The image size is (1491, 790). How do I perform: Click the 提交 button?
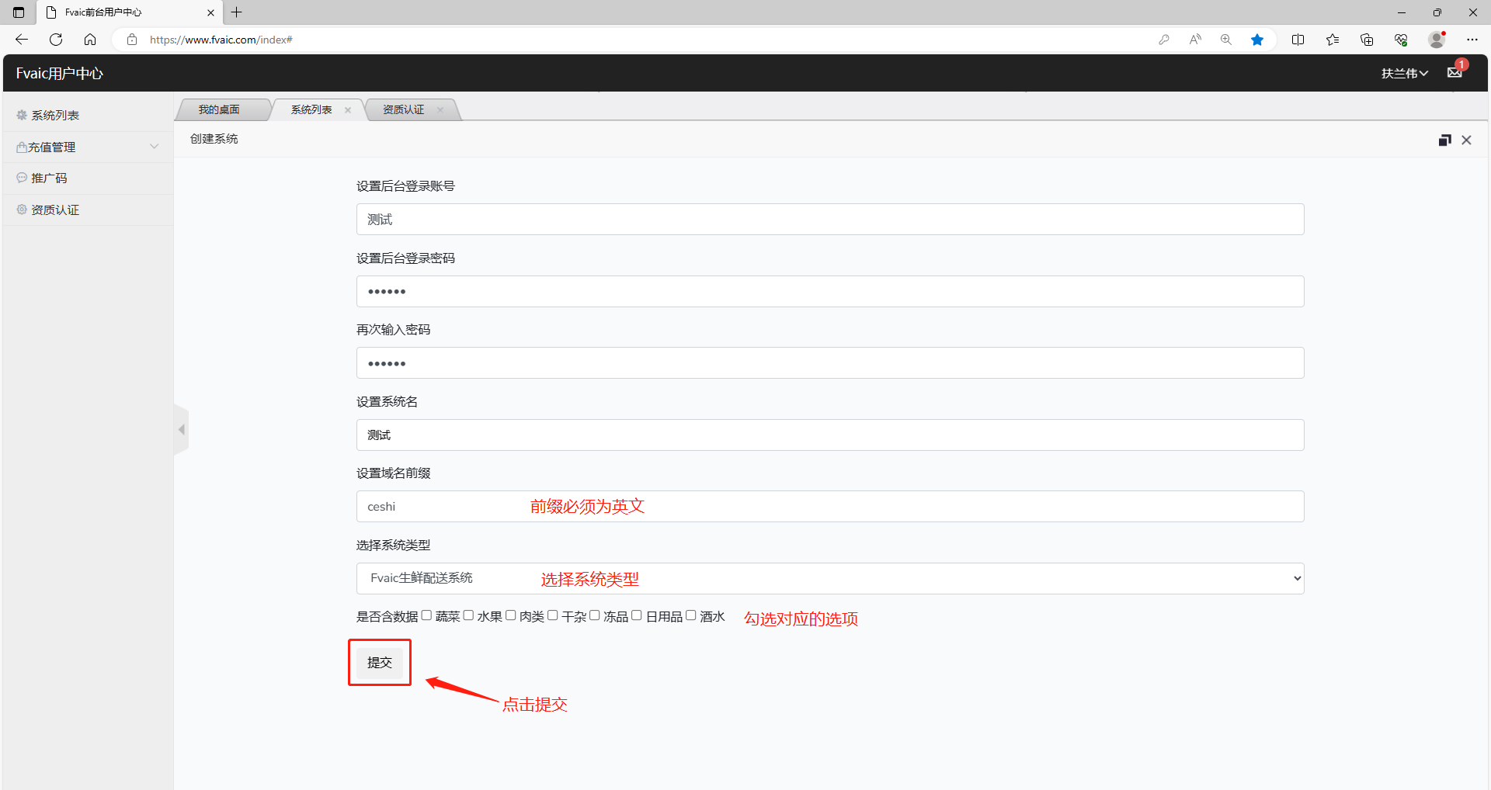click(x=380, y=663)
